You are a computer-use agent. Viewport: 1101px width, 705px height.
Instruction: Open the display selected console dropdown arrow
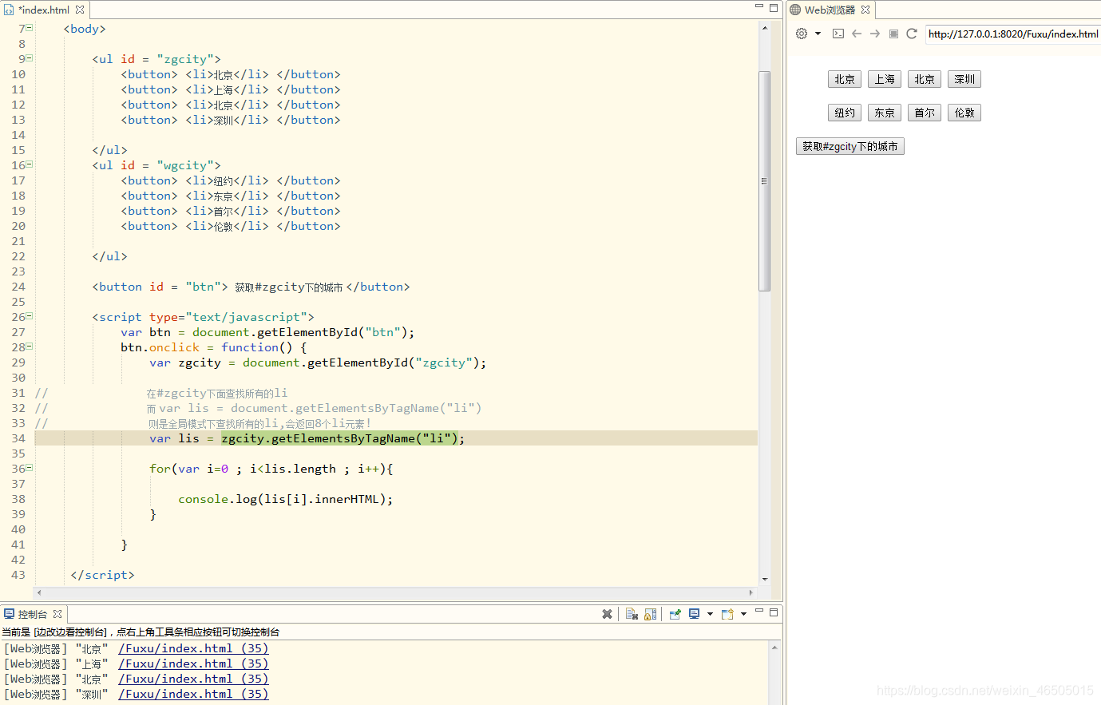710,614
